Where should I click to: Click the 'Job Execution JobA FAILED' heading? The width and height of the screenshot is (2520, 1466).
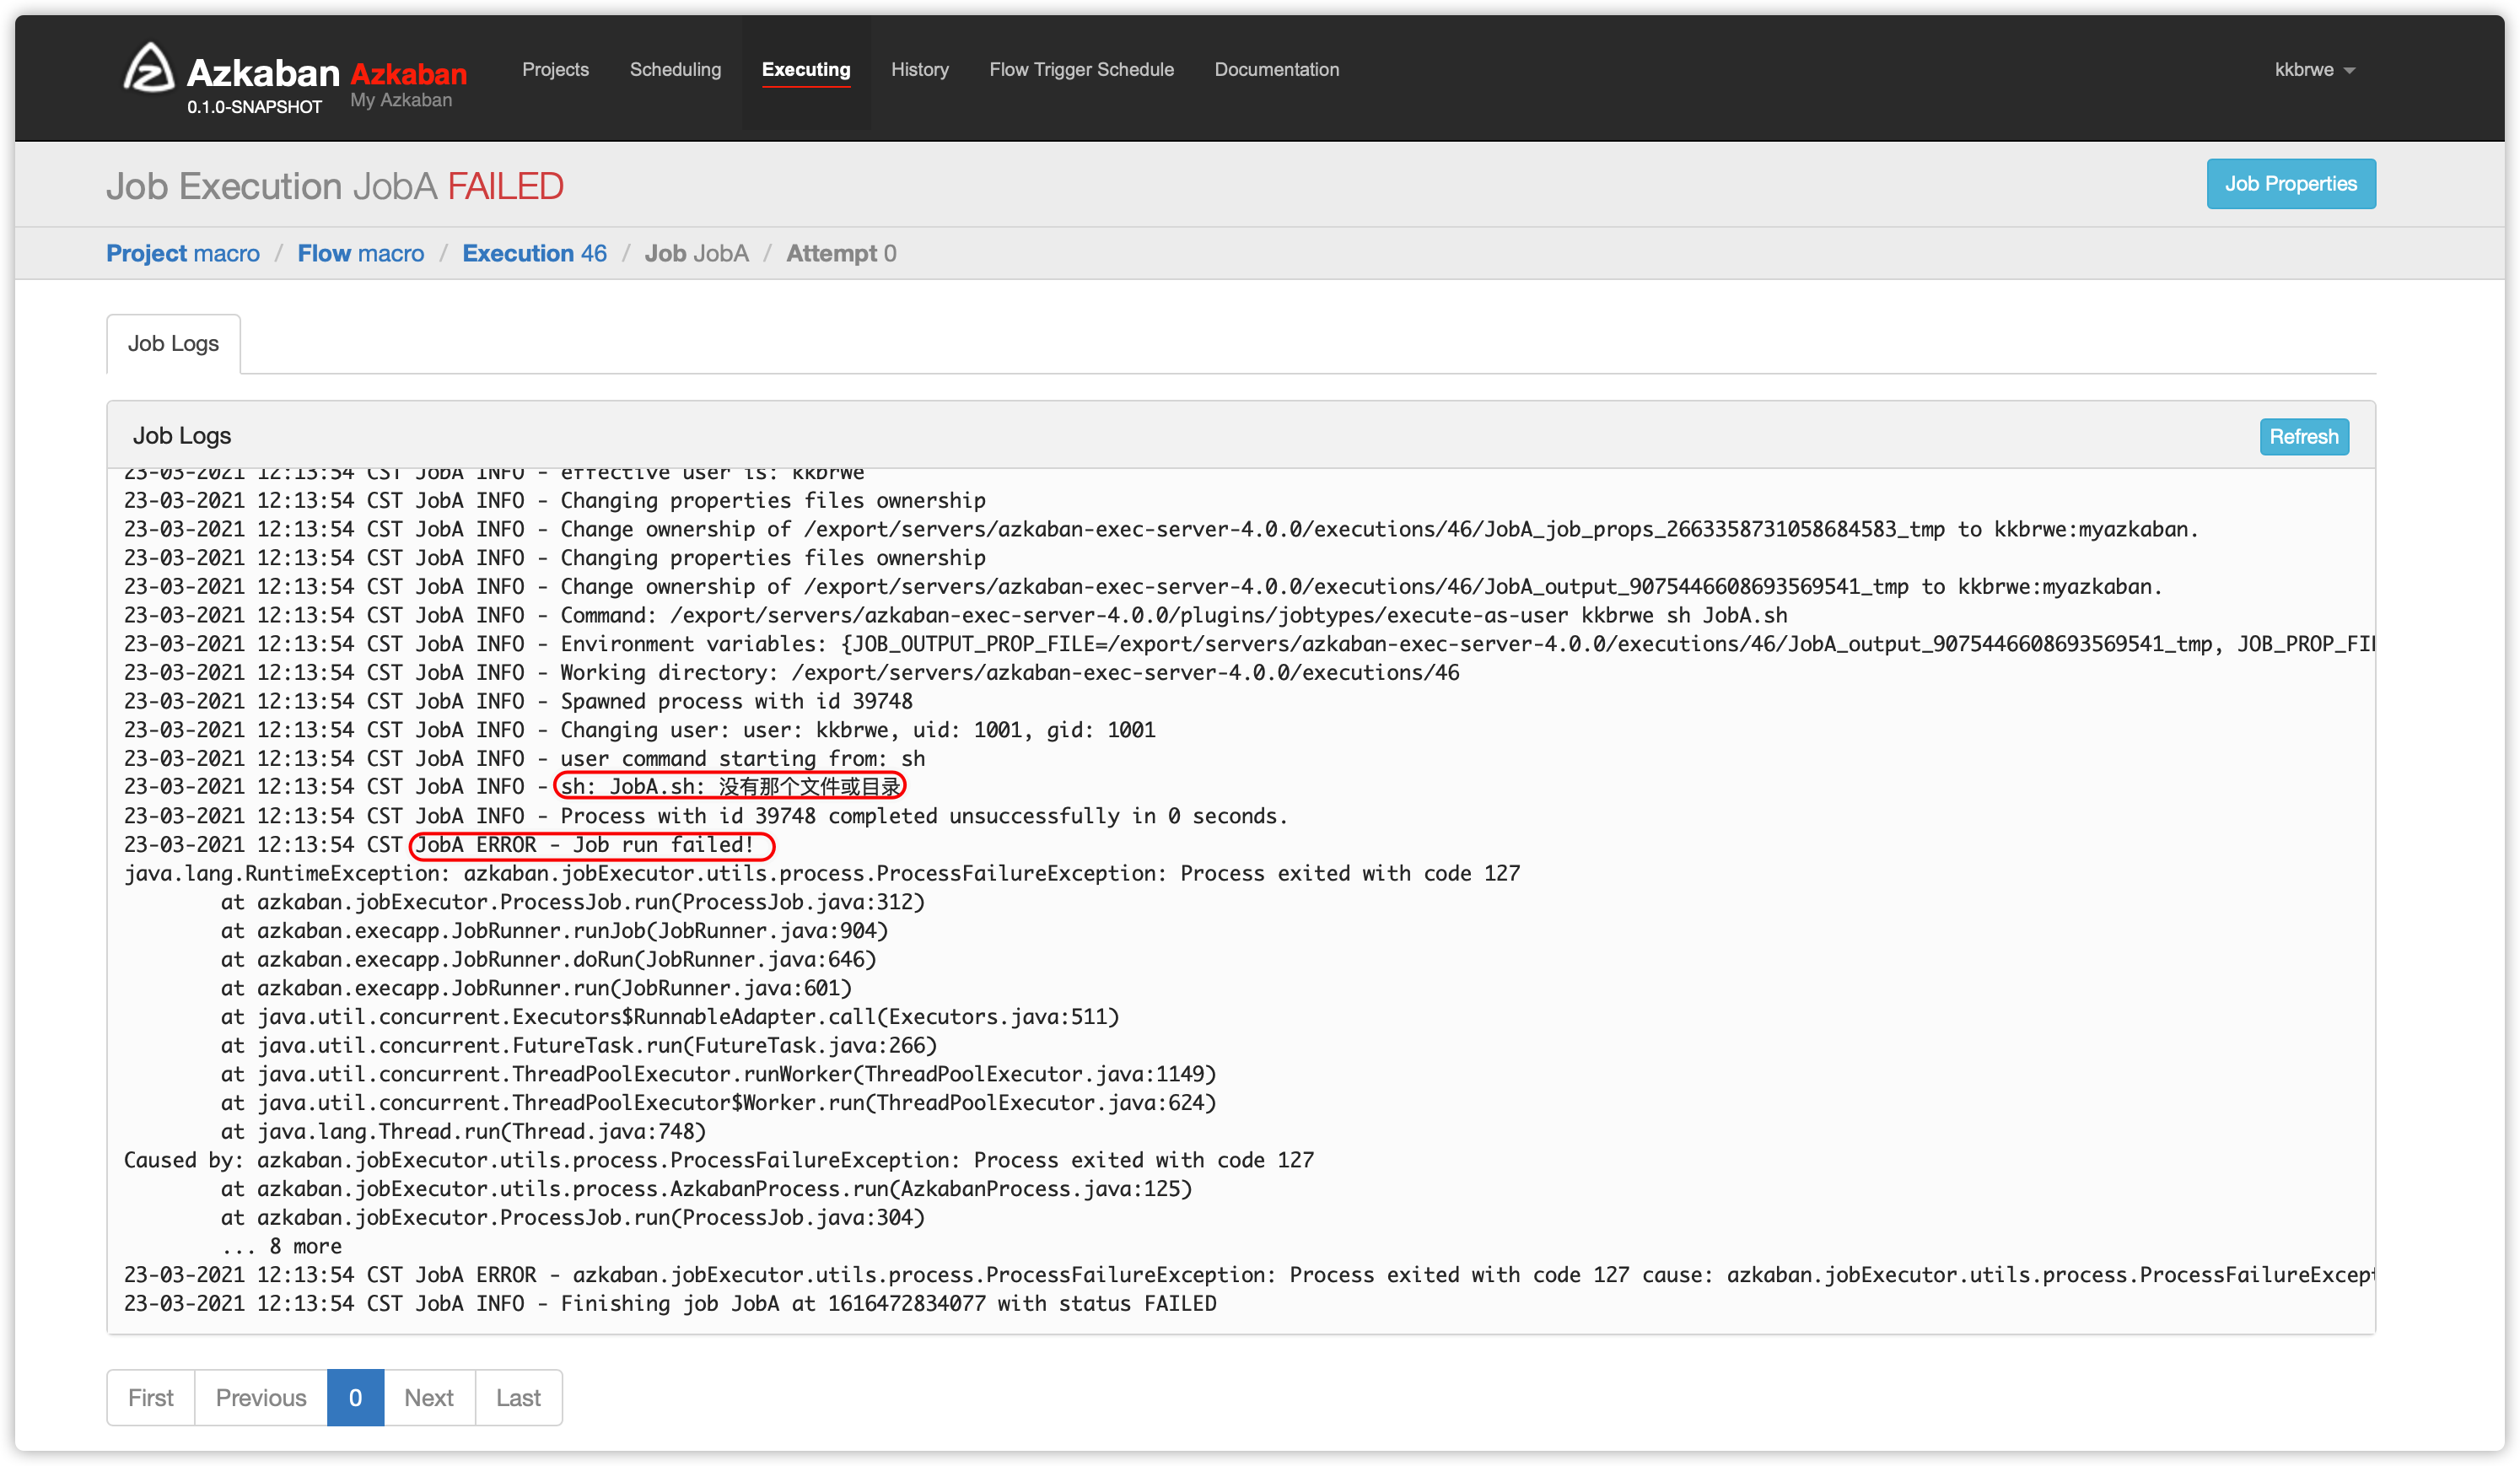[335, 186]
